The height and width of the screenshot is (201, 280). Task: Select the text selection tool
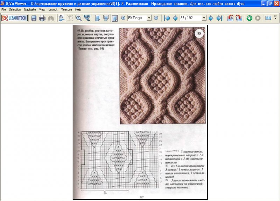(x=70, y=18)
